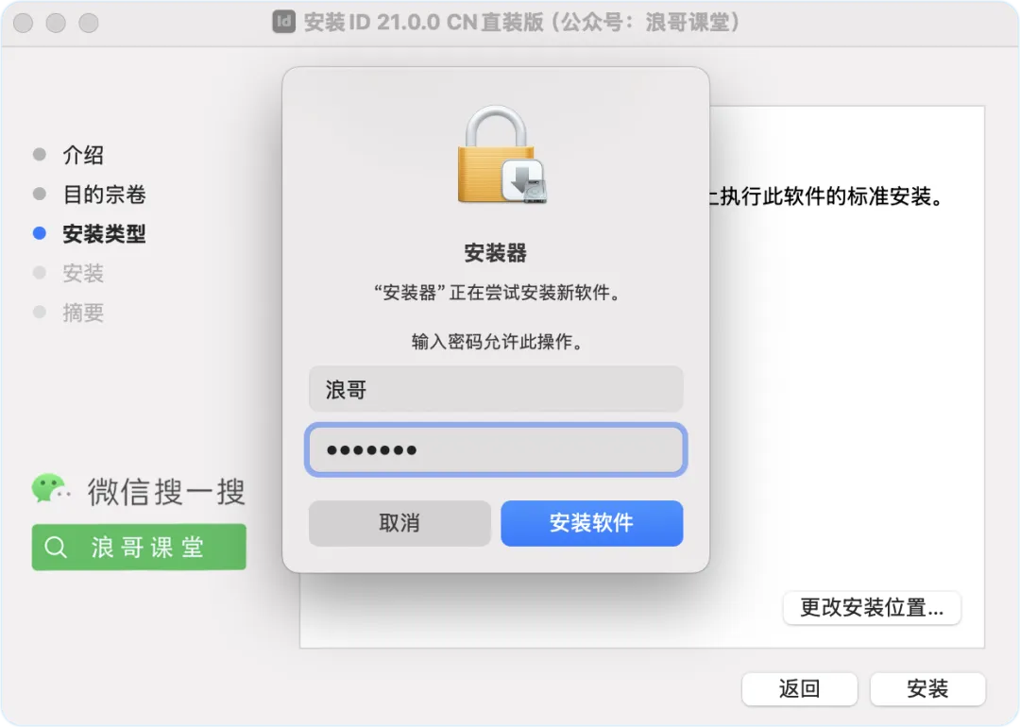Select the 摘要 step in sidebar
This screenshot has height=727, width=1020.
[x=83, y=313]
